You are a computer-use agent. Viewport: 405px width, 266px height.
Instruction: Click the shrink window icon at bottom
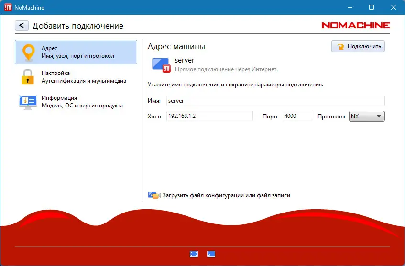tap(211, 254)
